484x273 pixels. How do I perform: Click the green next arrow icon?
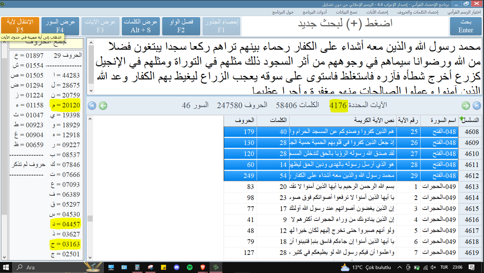tap(465, 105)
